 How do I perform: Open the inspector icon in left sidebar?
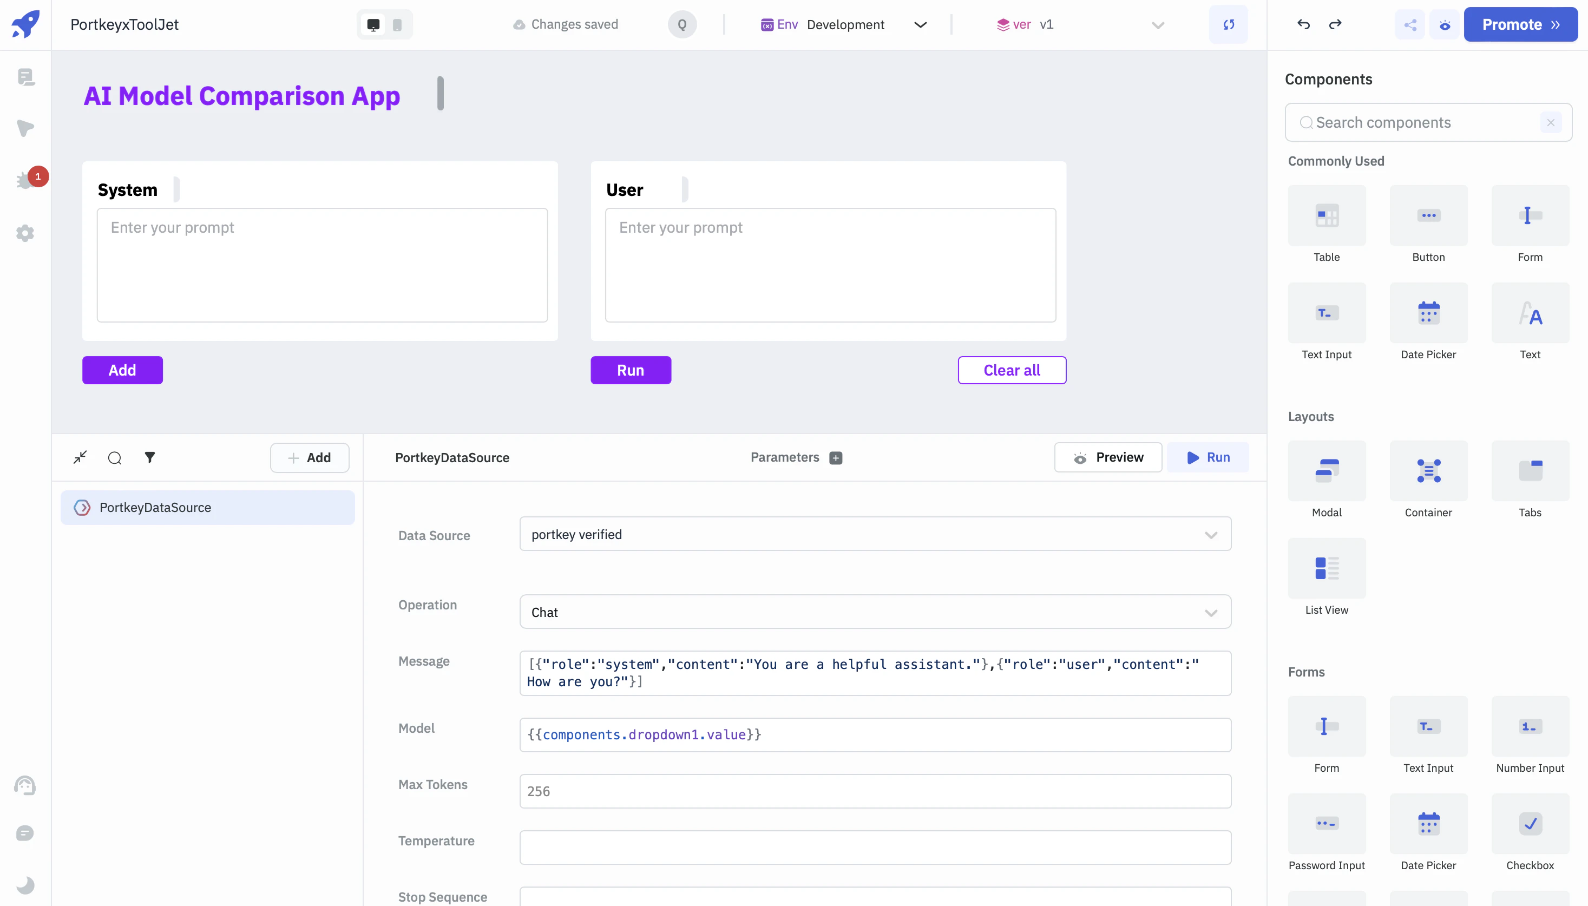[x=25, y=128]
